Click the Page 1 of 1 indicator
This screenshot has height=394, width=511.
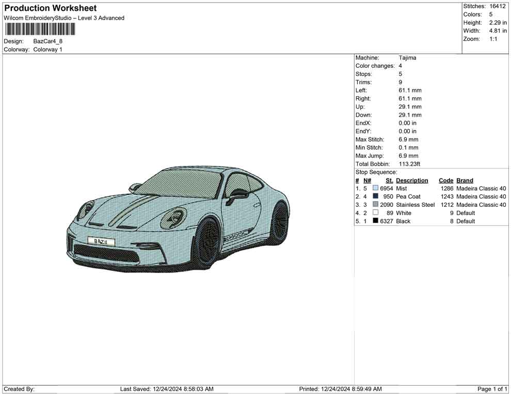point(492,389)
